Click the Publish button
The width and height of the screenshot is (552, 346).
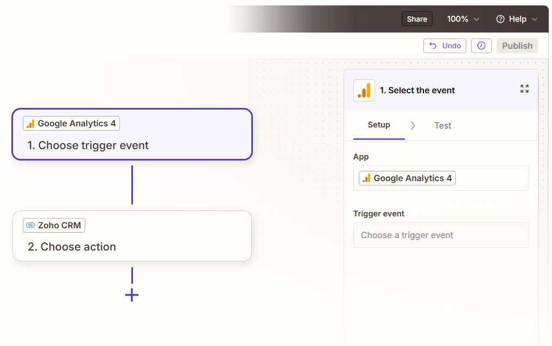tap(517, 46)
